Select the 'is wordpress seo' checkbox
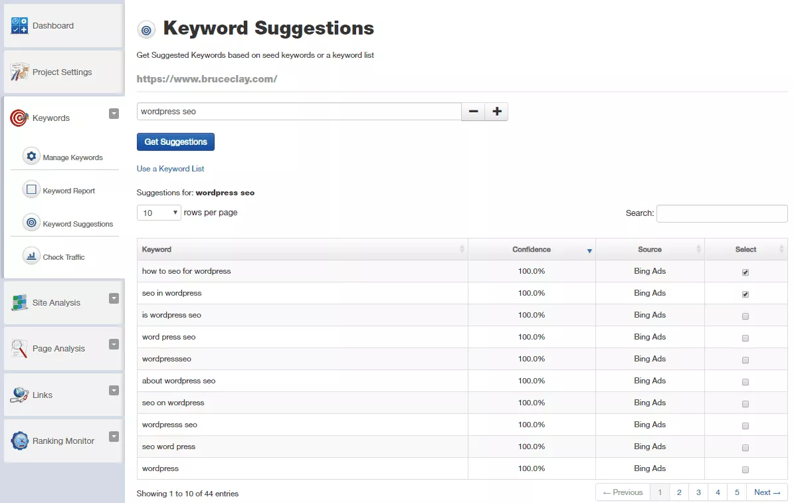The width and height of the screenshot is (794, 503). click(745, 316)
